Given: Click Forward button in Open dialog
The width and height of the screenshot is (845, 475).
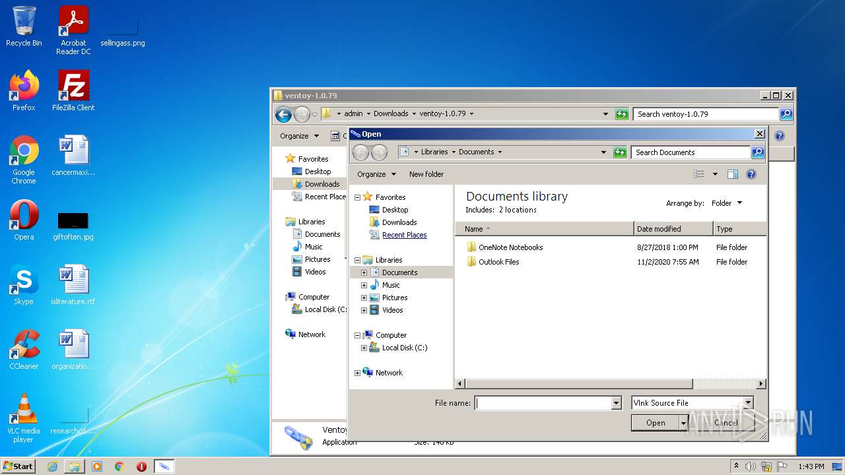Looking at the screenshot, I should (x=379, y=152).
